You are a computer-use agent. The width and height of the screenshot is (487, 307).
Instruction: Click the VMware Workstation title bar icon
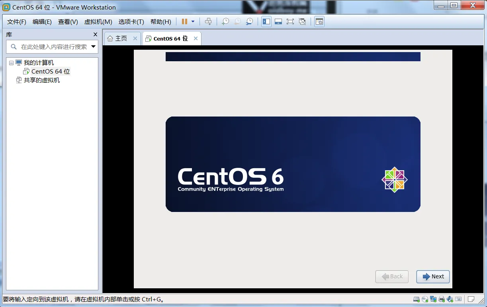pos(6,7)
